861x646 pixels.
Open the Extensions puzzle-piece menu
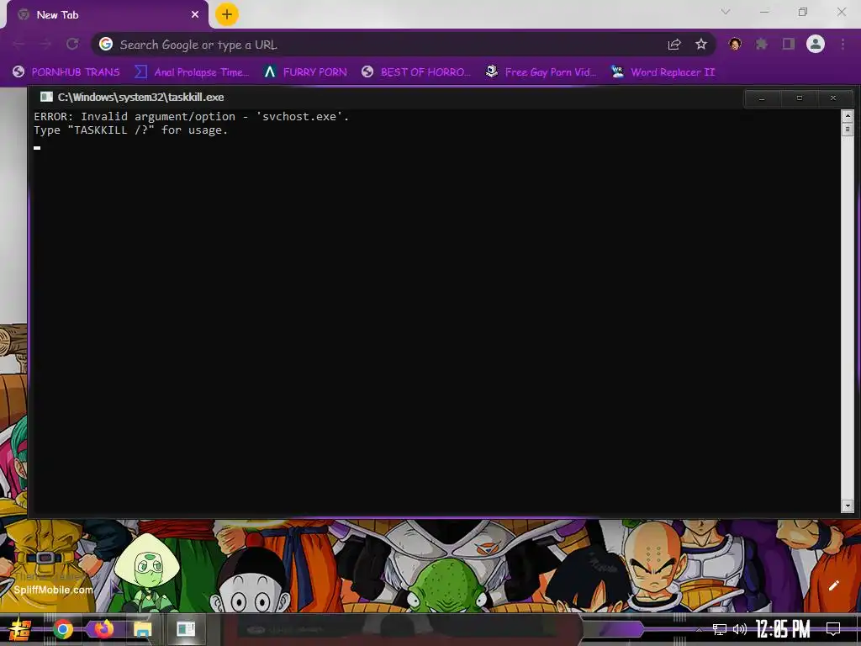pos(761,44)
